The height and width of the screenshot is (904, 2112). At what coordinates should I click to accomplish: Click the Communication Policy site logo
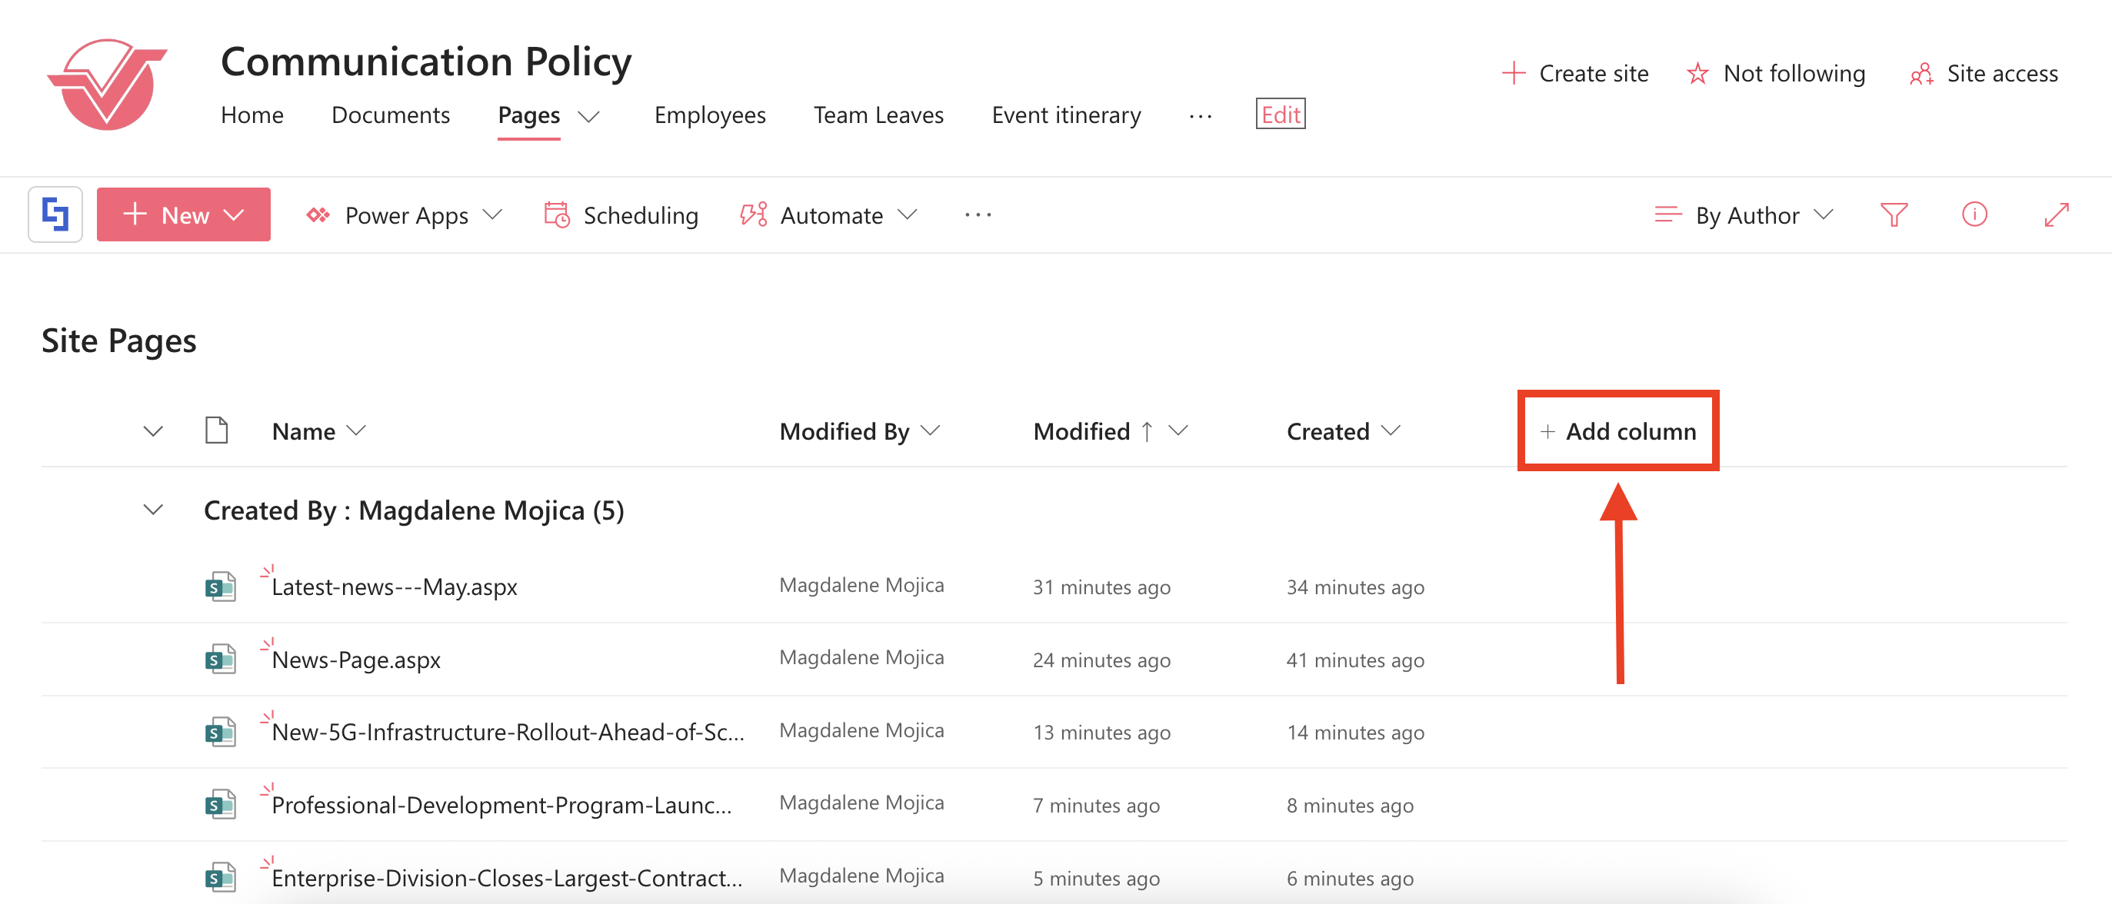coord(108,84)
